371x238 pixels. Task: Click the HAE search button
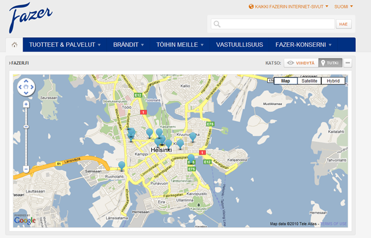pyautogui.click(x=344, y=24)
